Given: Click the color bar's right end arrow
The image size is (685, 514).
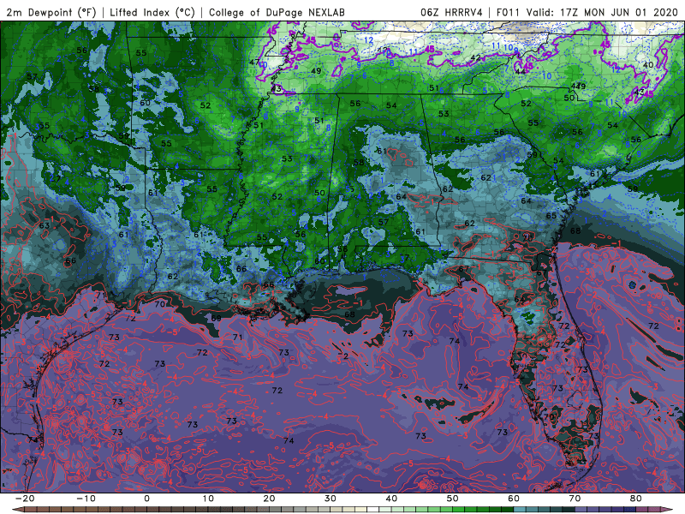Looking at the screenshot, I should coord(668,510).
